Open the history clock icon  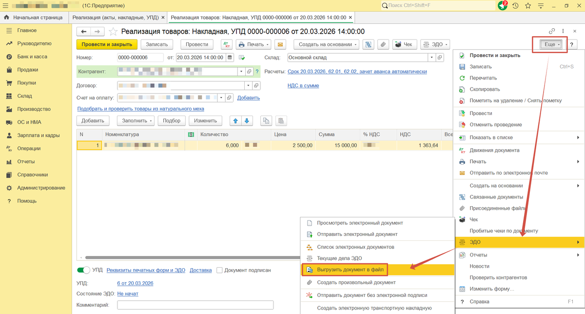tap(515, 6)
